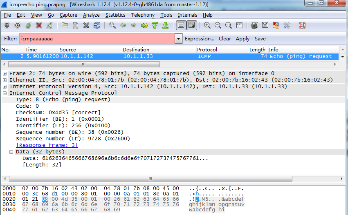Go to last packet icon
The height and width of the screenshot is (215, 348).
point(165,25)
